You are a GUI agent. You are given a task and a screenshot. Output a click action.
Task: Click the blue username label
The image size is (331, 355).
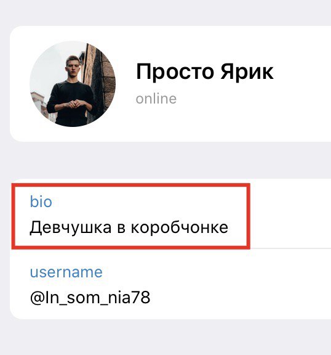[x=66, y=272]
